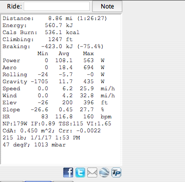
Task: Click the HR bpm stats row
Action: click(57, 117)
